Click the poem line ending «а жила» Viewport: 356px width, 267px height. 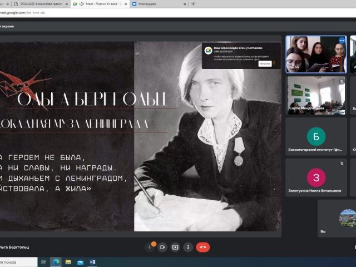pos(46,189)
